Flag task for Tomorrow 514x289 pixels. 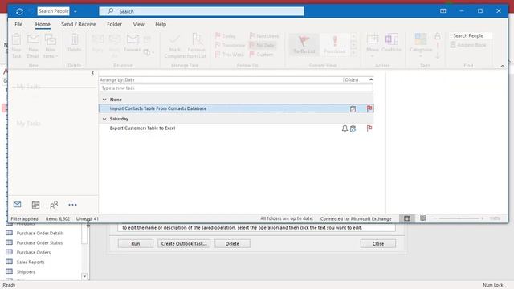(230, 45)
